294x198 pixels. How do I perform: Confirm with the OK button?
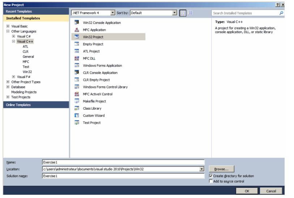(247, 191)
